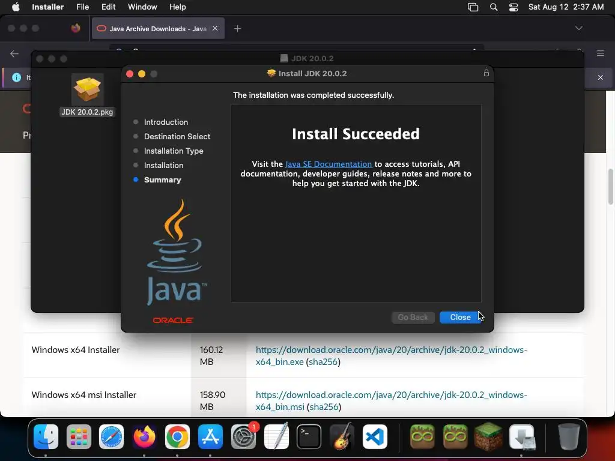
Task: Click the Windows x64 Installer row label
Action: point(75,350)
